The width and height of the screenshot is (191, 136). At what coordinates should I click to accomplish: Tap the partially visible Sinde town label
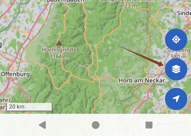point(184,13)
